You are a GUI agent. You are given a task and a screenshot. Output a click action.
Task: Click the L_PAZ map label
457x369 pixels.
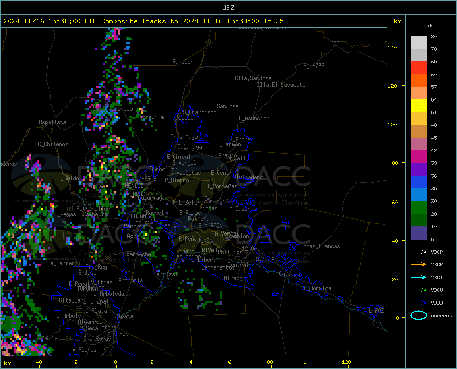376,311
